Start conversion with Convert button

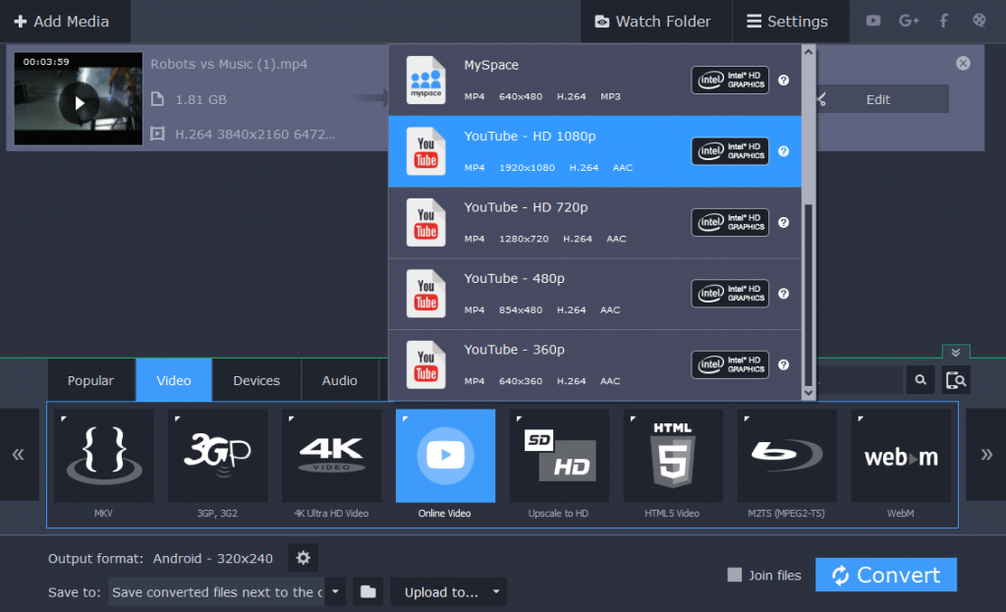(886, 575)
